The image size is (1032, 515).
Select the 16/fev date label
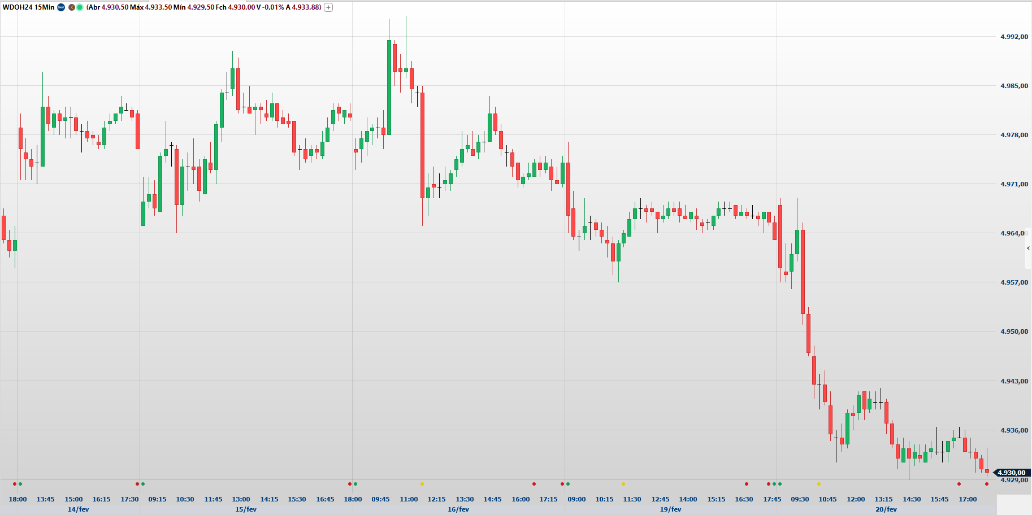click(458, 509)
